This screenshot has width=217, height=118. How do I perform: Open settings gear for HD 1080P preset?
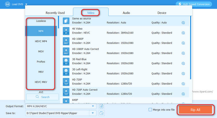(x=183, y=43)
